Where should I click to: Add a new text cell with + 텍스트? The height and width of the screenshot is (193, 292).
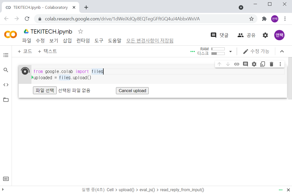click(47, 51)
